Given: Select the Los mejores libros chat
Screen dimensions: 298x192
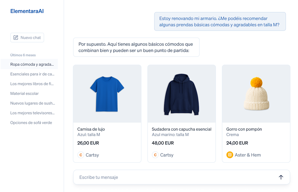Looking at the screenshot, I should pos(32,84).
